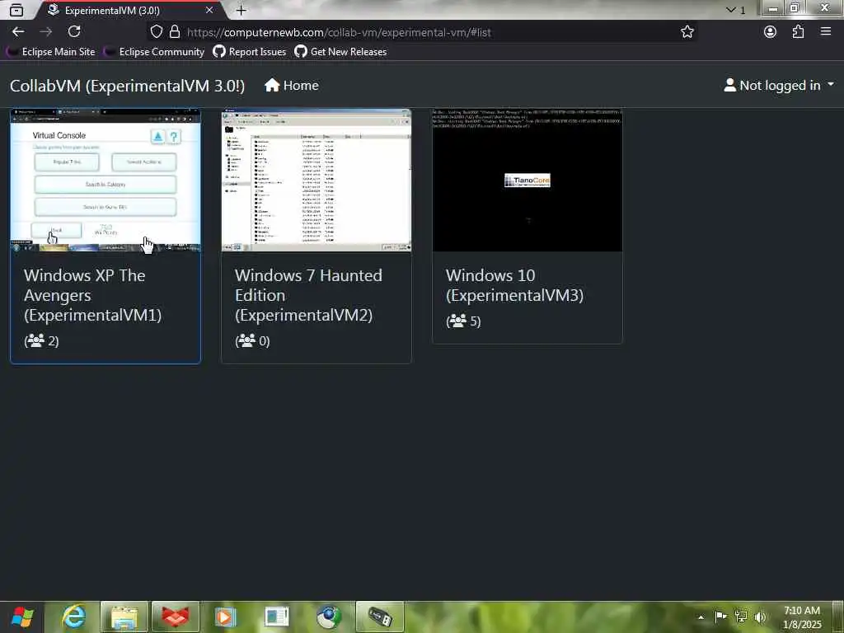The width and height of the screenshot is (844, 633).
Task: Open the network tray icon
Action: (x=741, y=617)
